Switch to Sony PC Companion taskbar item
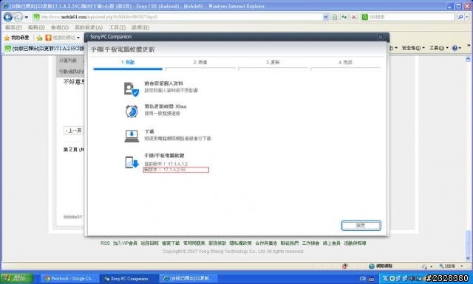Image resolution: width=473 pixels, height=284 pixels. [129, 279]
